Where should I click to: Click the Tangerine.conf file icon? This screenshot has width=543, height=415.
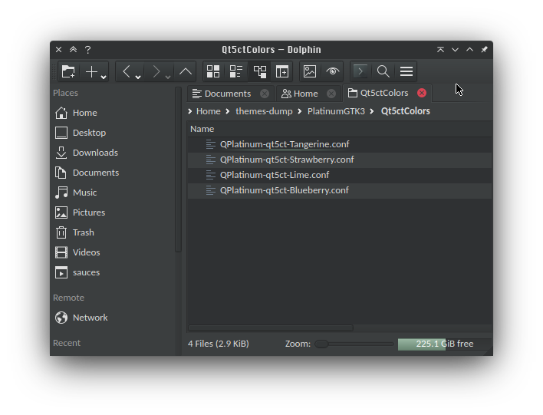click(x=211, y=144)
